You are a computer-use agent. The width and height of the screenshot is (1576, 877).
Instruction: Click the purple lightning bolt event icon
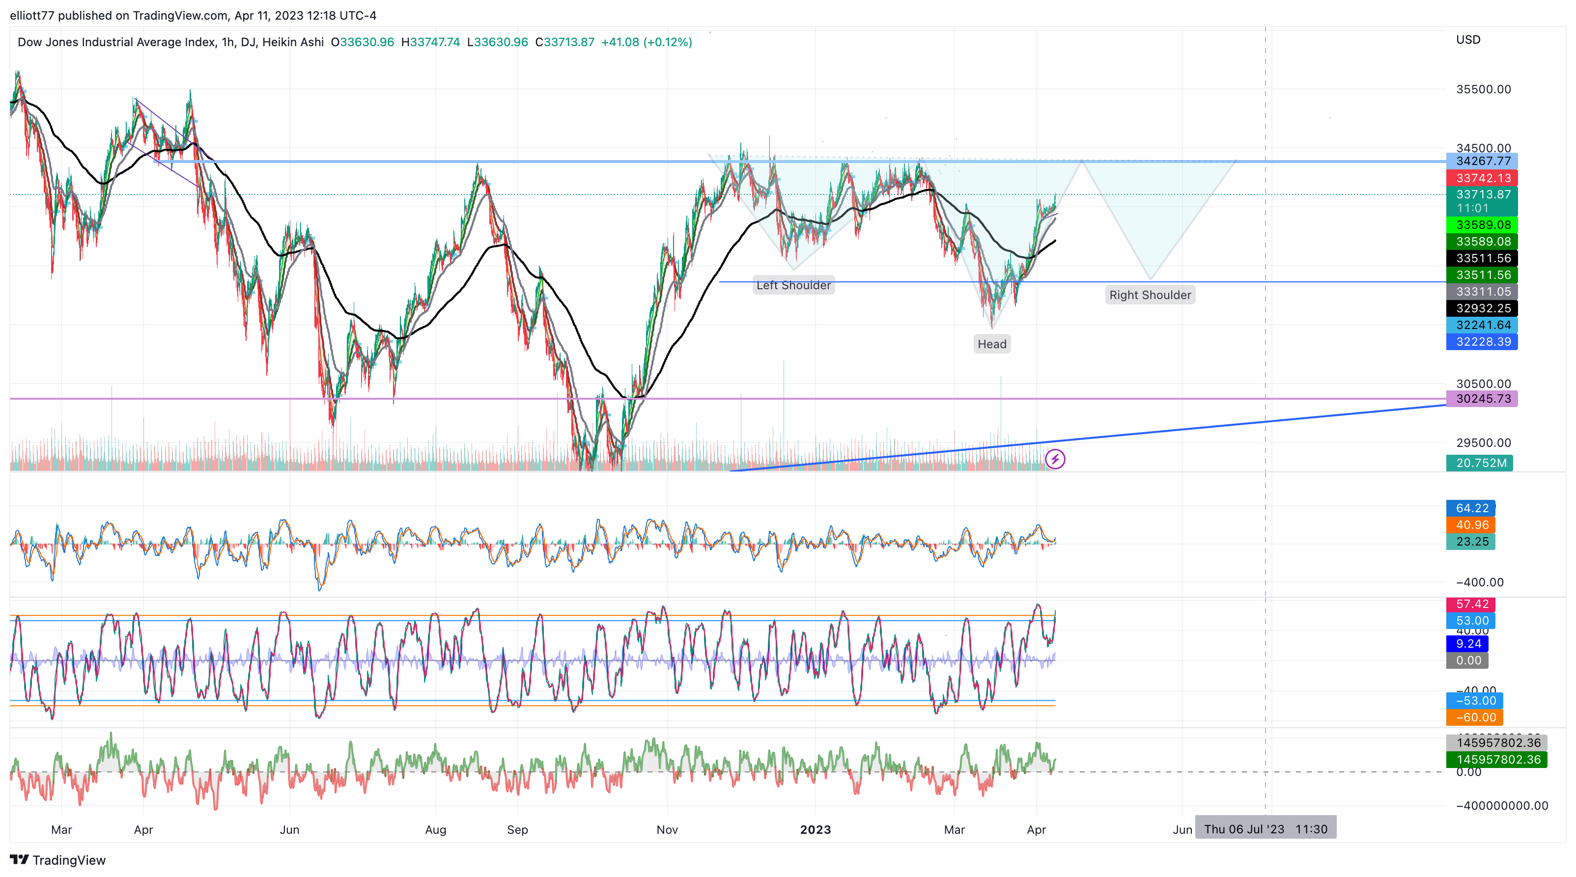click(1055, 459)
